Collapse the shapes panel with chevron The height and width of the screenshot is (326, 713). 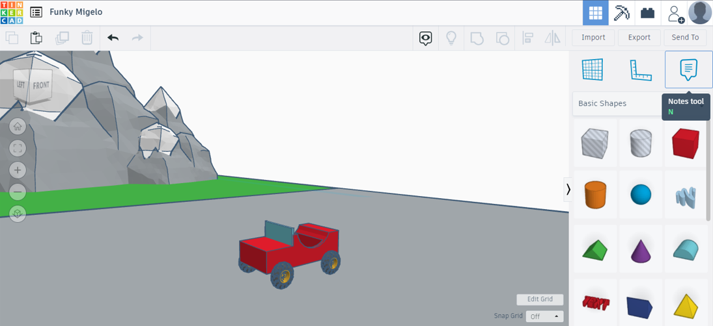[568, 190]
